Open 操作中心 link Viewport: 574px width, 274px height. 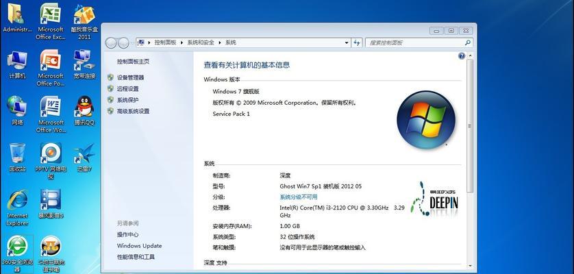[x=128, y=234]
